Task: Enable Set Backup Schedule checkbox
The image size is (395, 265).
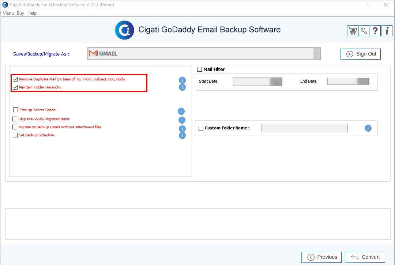Action: [15, 135]
